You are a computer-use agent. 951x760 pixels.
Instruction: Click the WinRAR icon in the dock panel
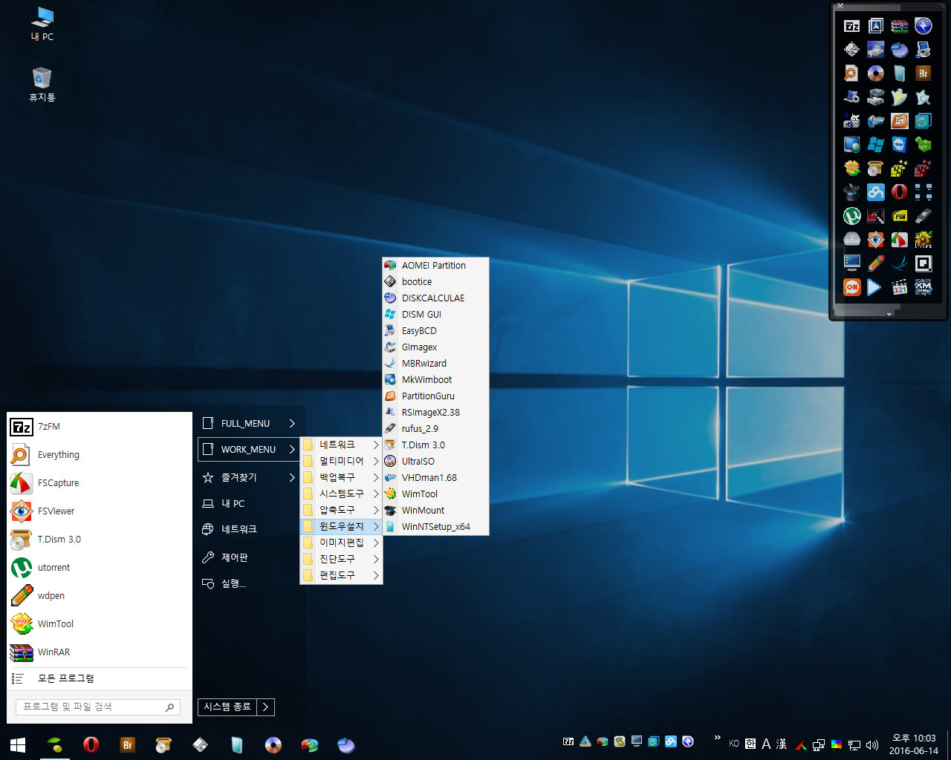click(900, 26)
